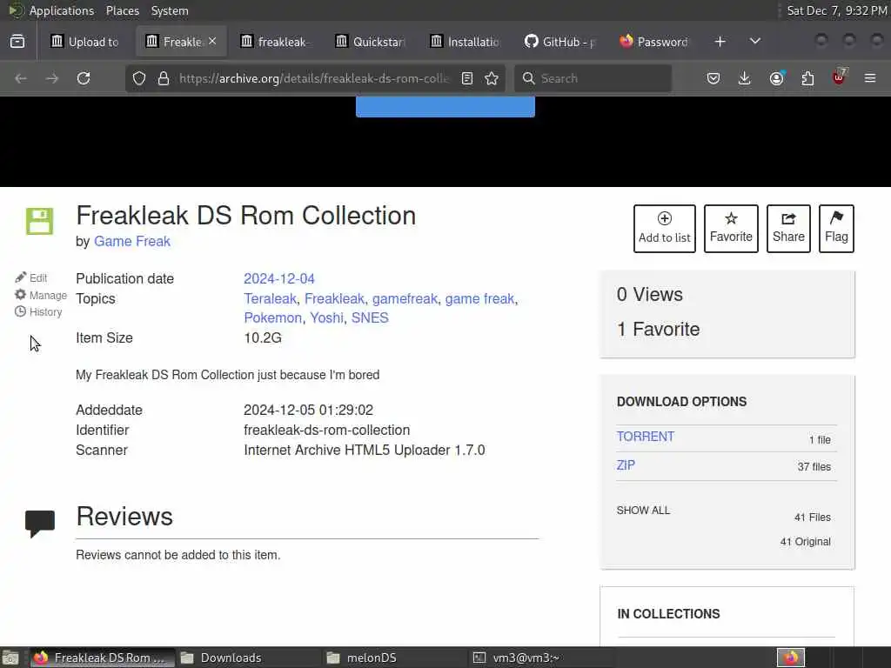Download the ZIP option
The width and height of the screenshot is (891, 668).
[626, 465]
